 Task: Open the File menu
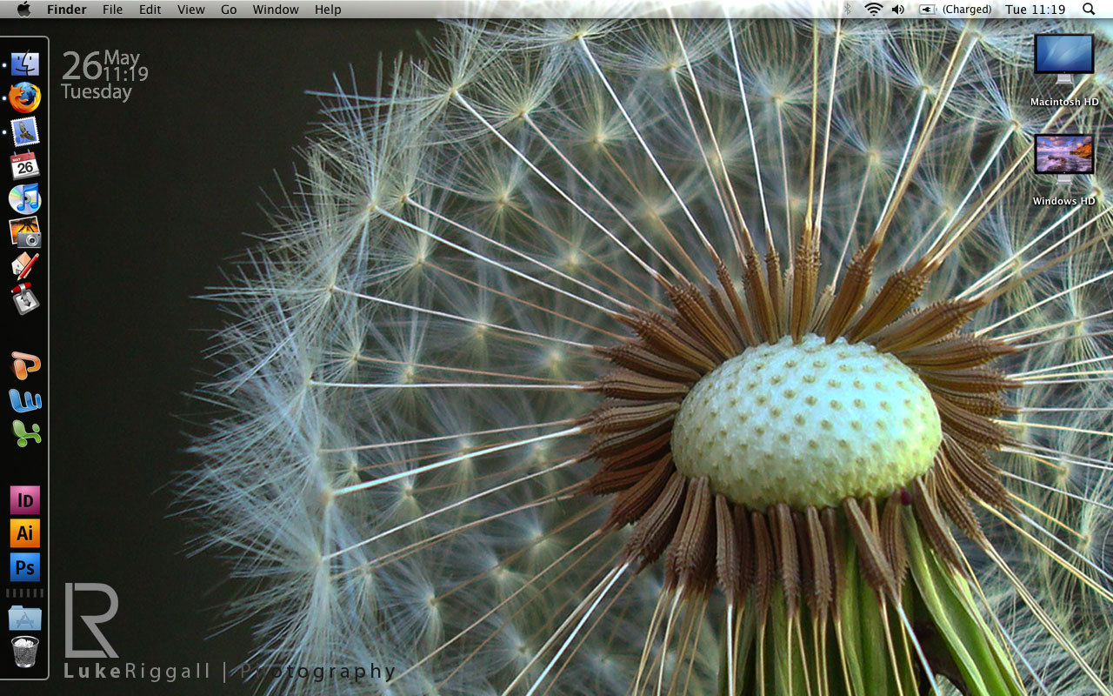112,10
